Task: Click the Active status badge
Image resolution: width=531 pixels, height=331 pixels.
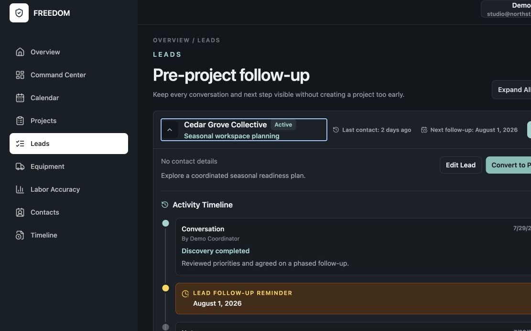Action: click(x=283, y=125)
